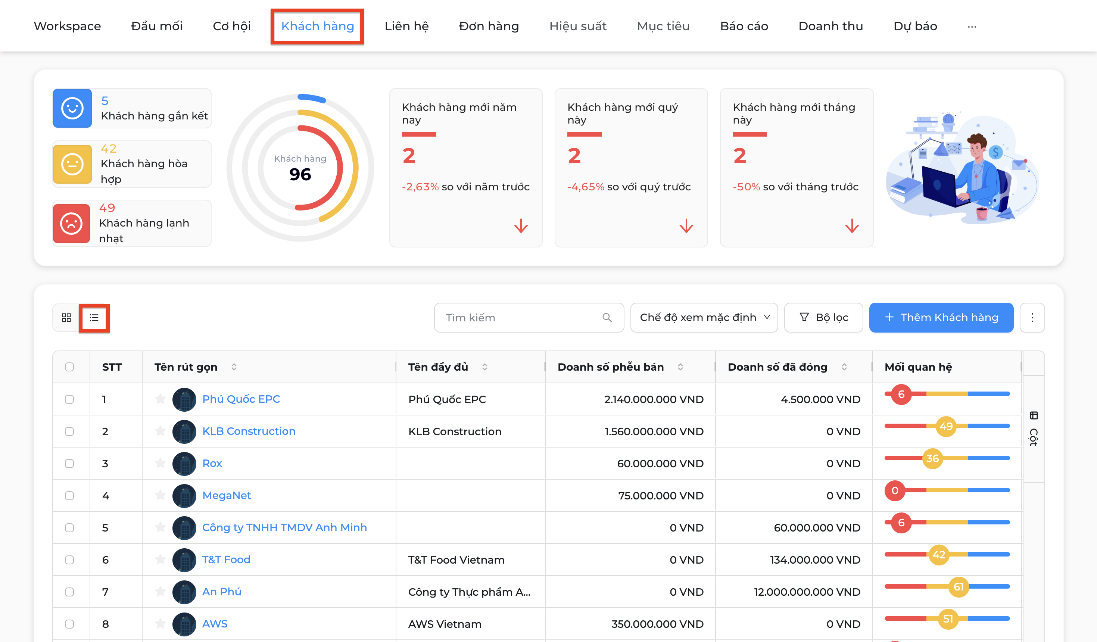Image resolution: width=1097 pixels, height=642 pixels.
Task: Click the Thêm Khách hàng button
Action: 941,318
